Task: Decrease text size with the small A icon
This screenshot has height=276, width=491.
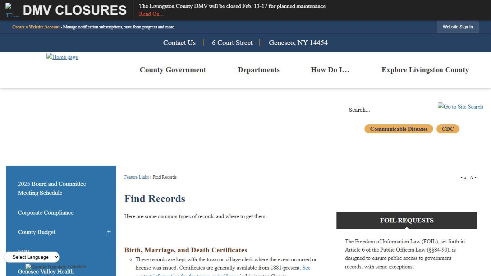Action: (x=464, y=178)
